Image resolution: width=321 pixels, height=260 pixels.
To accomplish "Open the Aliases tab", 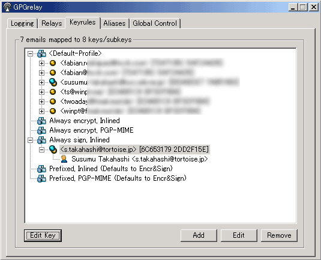I will pos(115,23).
